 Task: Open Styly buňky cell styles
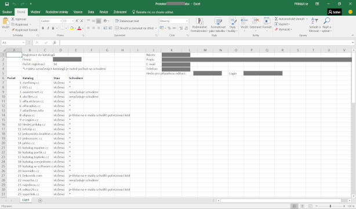pyautogui.click(x=233, y=25)
